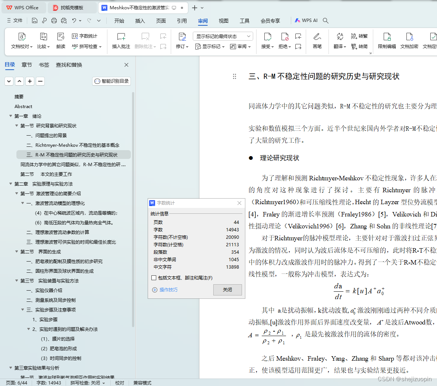The width and height of the screenshot is (437, 386).
Task: Open the search magnifier icon near WPS AI
Action: pos(326,20)
